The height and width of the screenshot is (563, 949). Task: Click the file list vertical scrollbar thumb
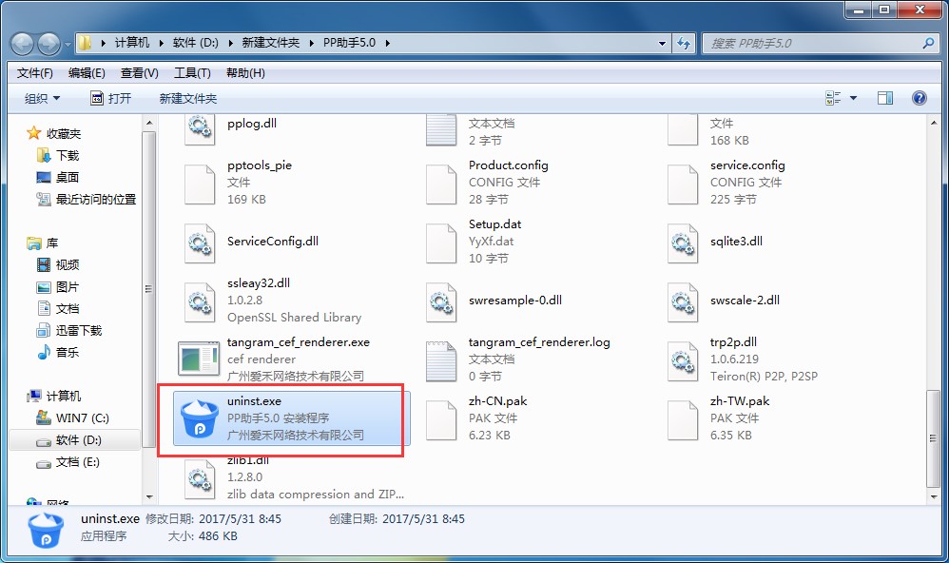tap(933, 439)
